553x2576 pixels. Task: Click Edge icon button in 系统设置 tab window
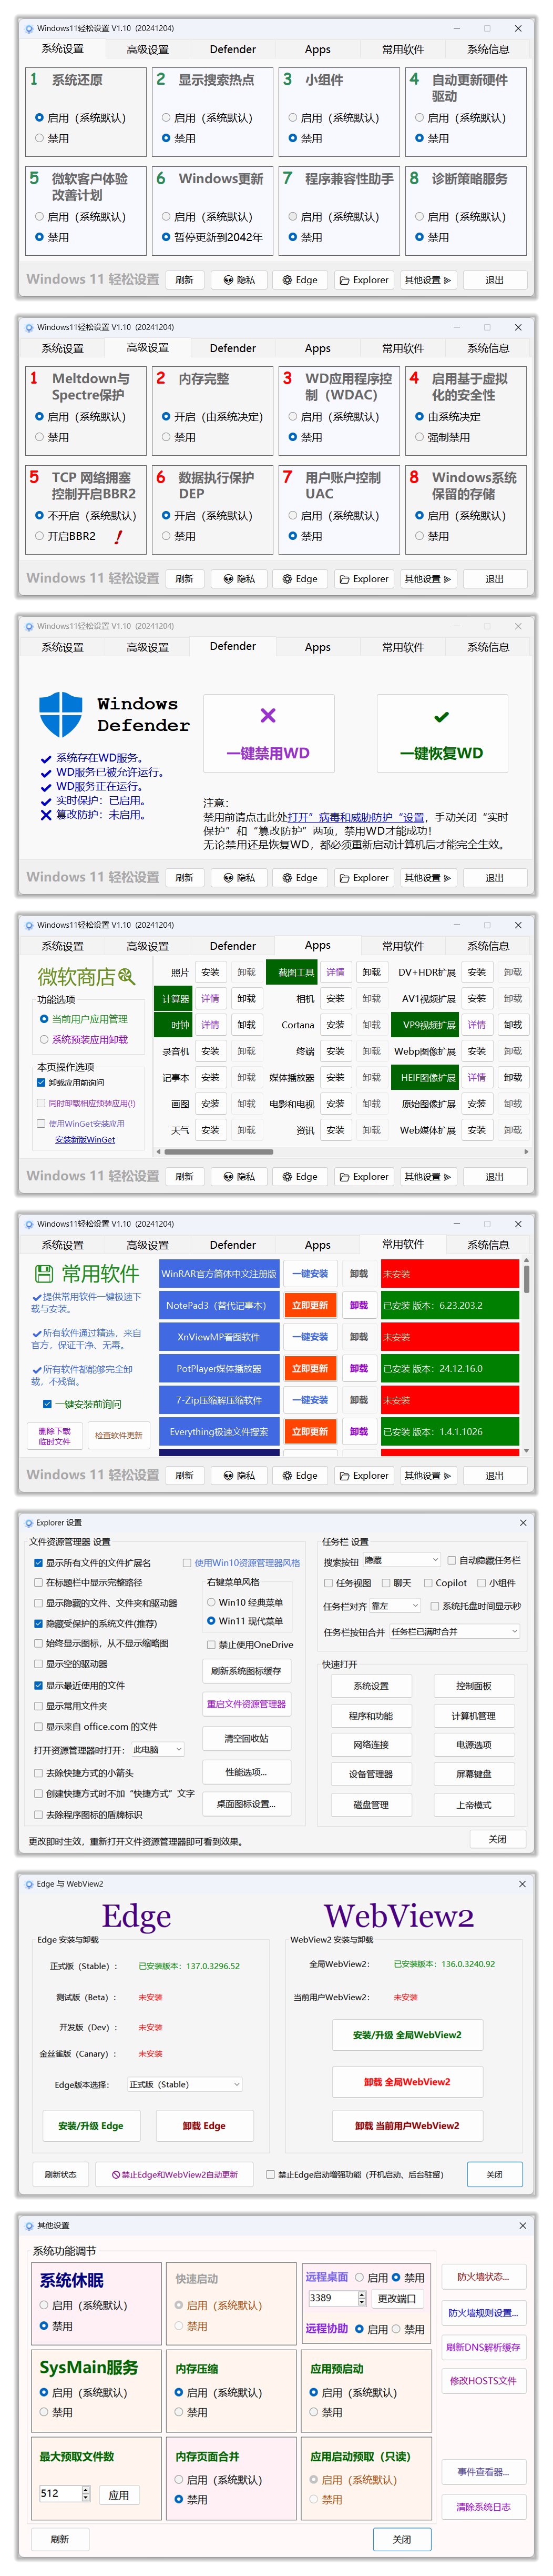[x=300, y=280]
